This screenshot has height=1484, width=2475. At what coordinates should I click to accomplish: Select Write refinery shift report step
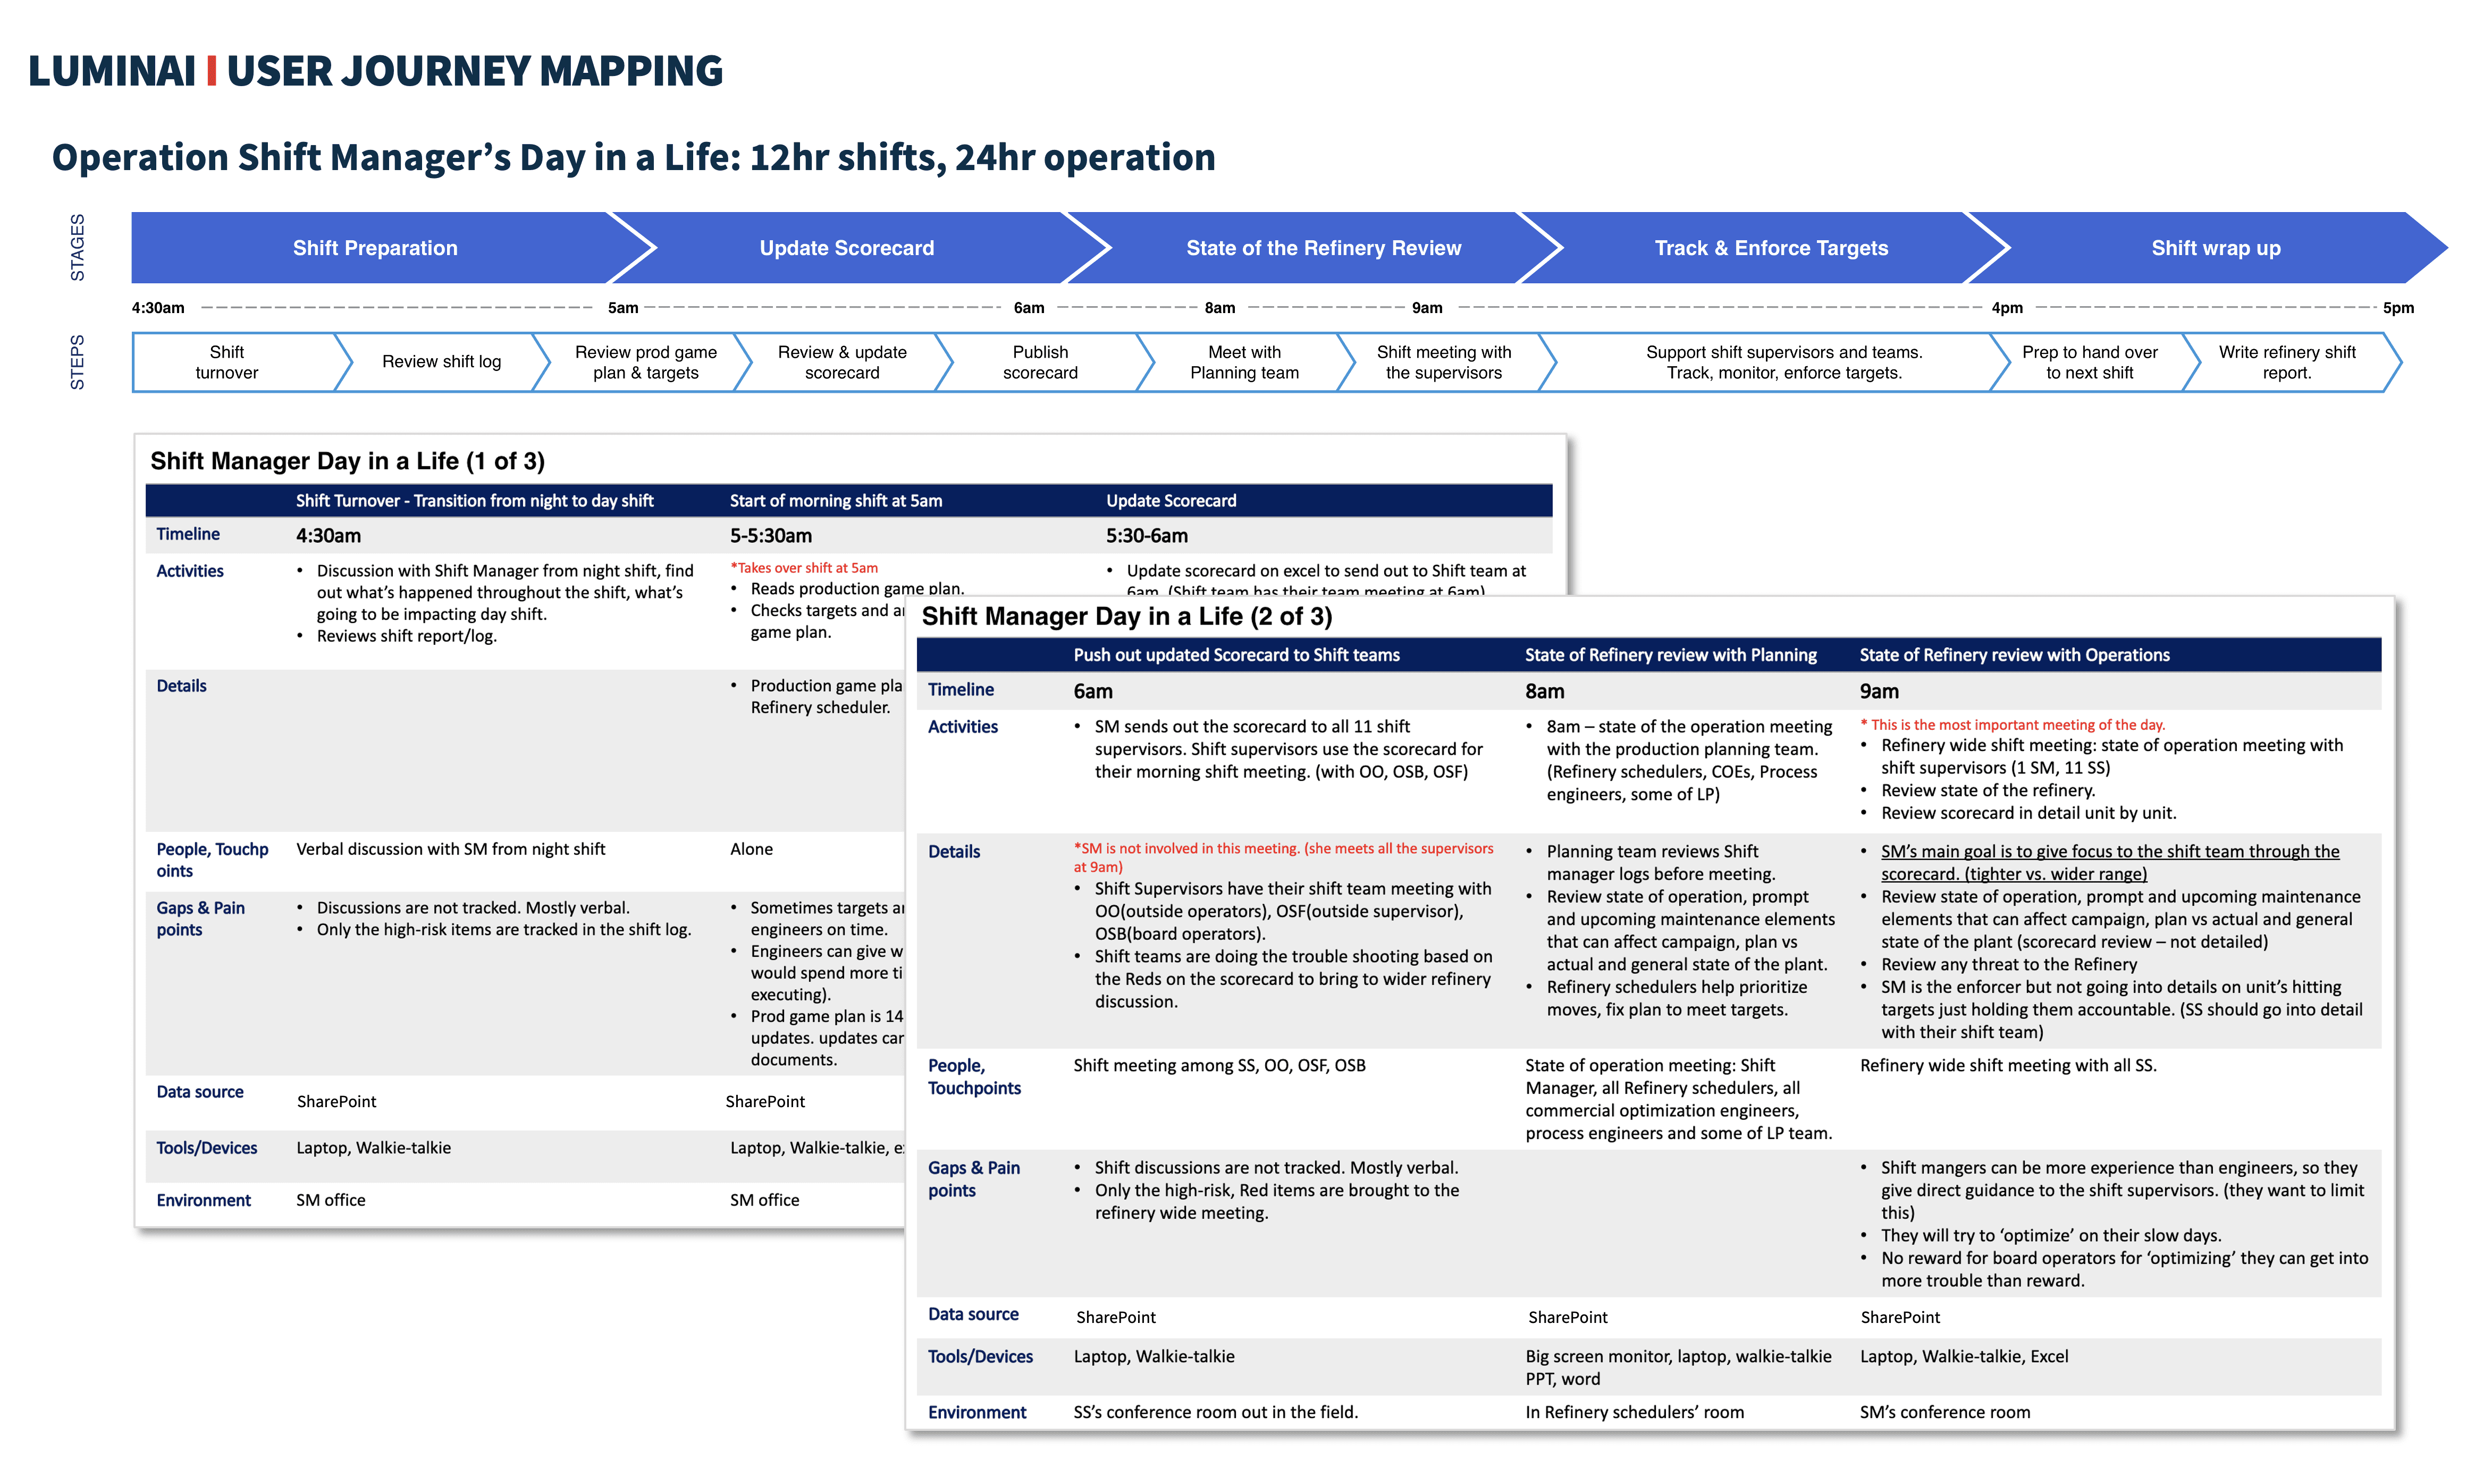(2286, 362)
